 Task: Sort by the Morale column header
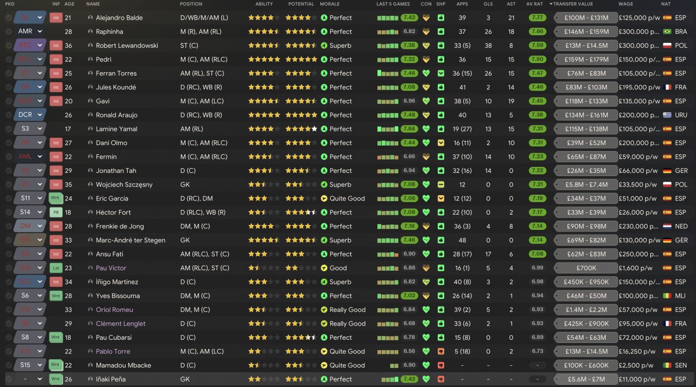point(330,4)
